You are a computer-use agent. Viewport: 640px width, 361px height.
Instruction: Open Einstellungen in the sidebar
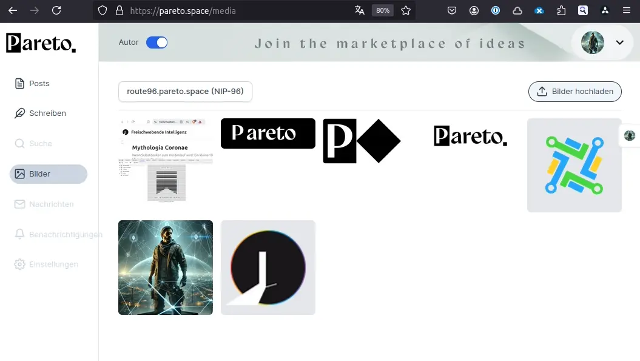tap(46, 264)
